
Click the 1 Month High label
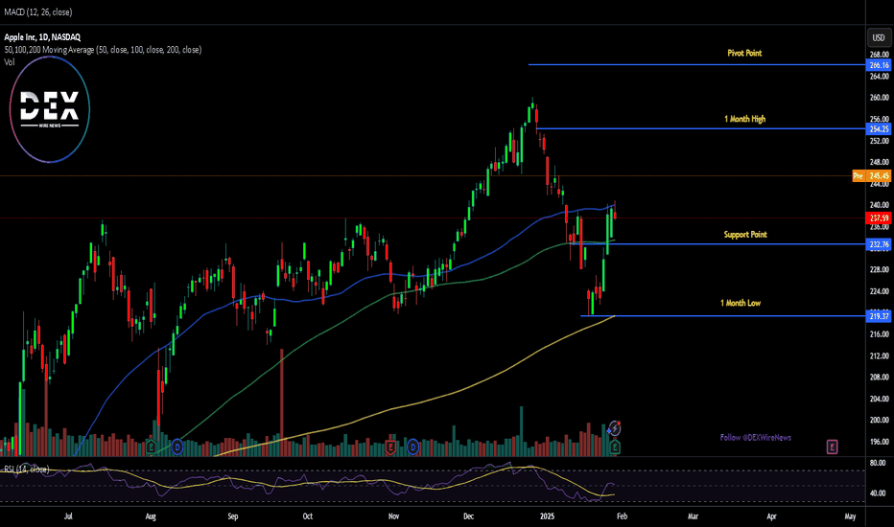(x=745, y=119)
